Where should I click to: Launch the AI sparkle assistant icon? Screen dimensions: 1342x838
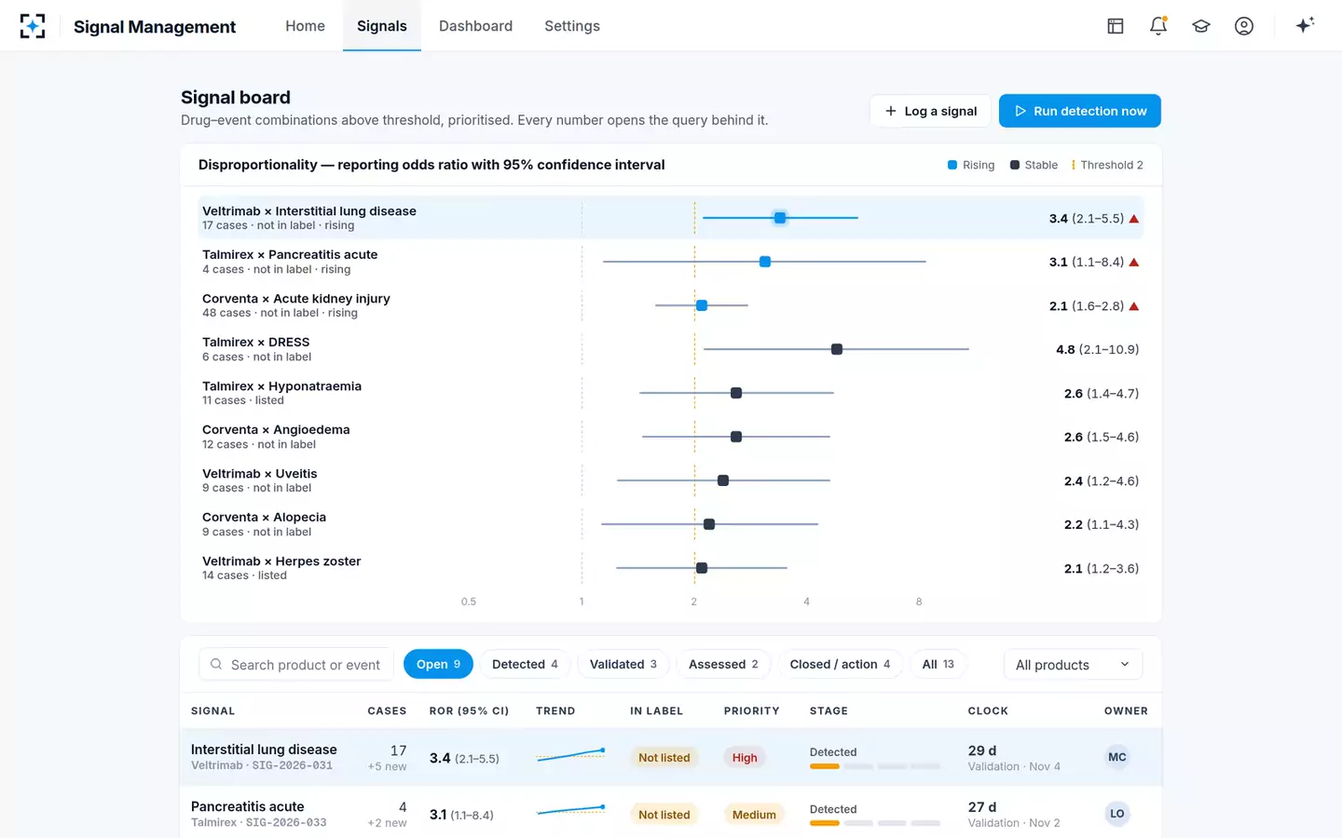tap(1305, 25)
